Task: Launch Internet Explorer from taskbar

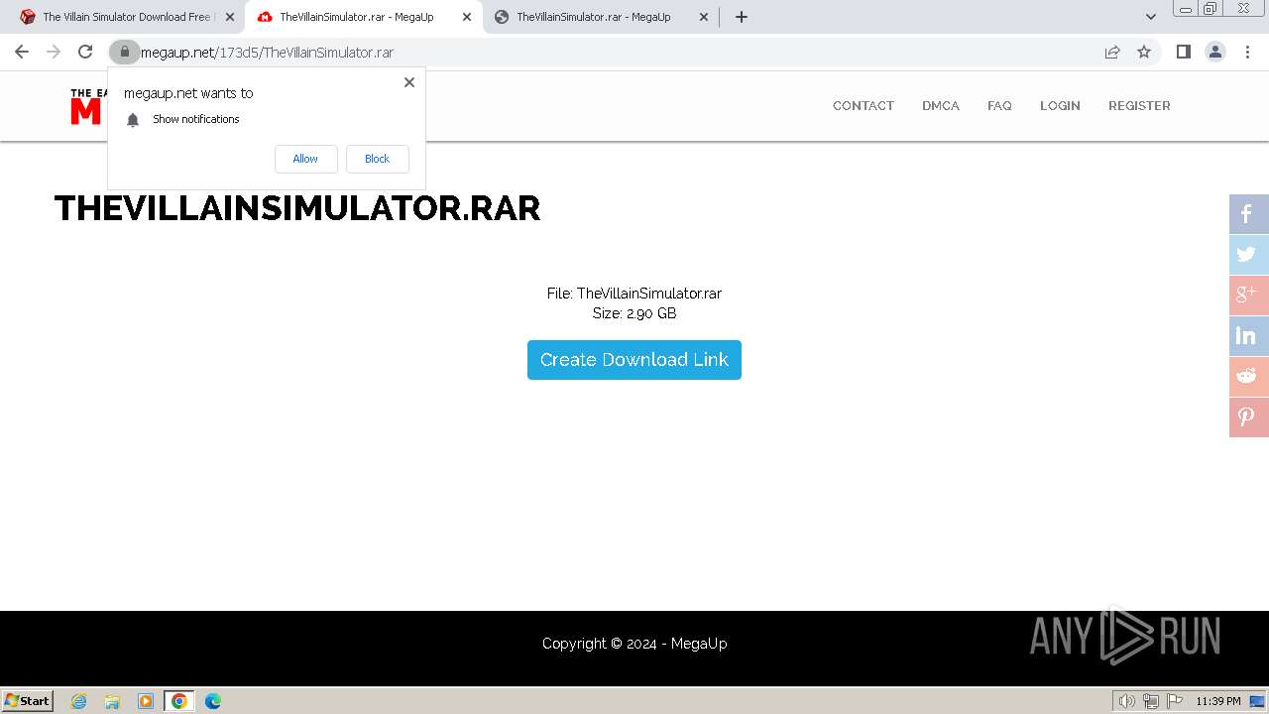Action: 79,701
